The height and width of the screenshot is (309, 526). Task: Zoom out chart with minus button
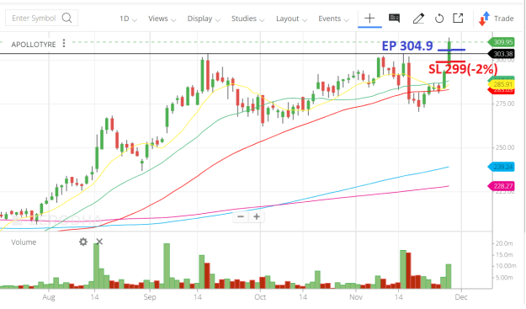pyautogui.click(x=241, y=216)
